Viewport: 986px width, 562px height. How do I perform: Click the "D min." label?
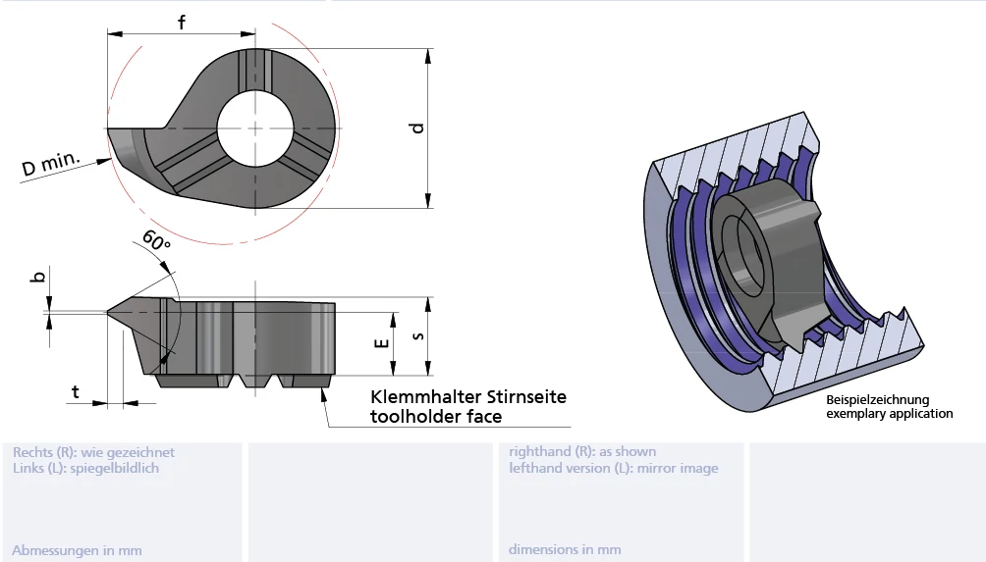point(52,166)
